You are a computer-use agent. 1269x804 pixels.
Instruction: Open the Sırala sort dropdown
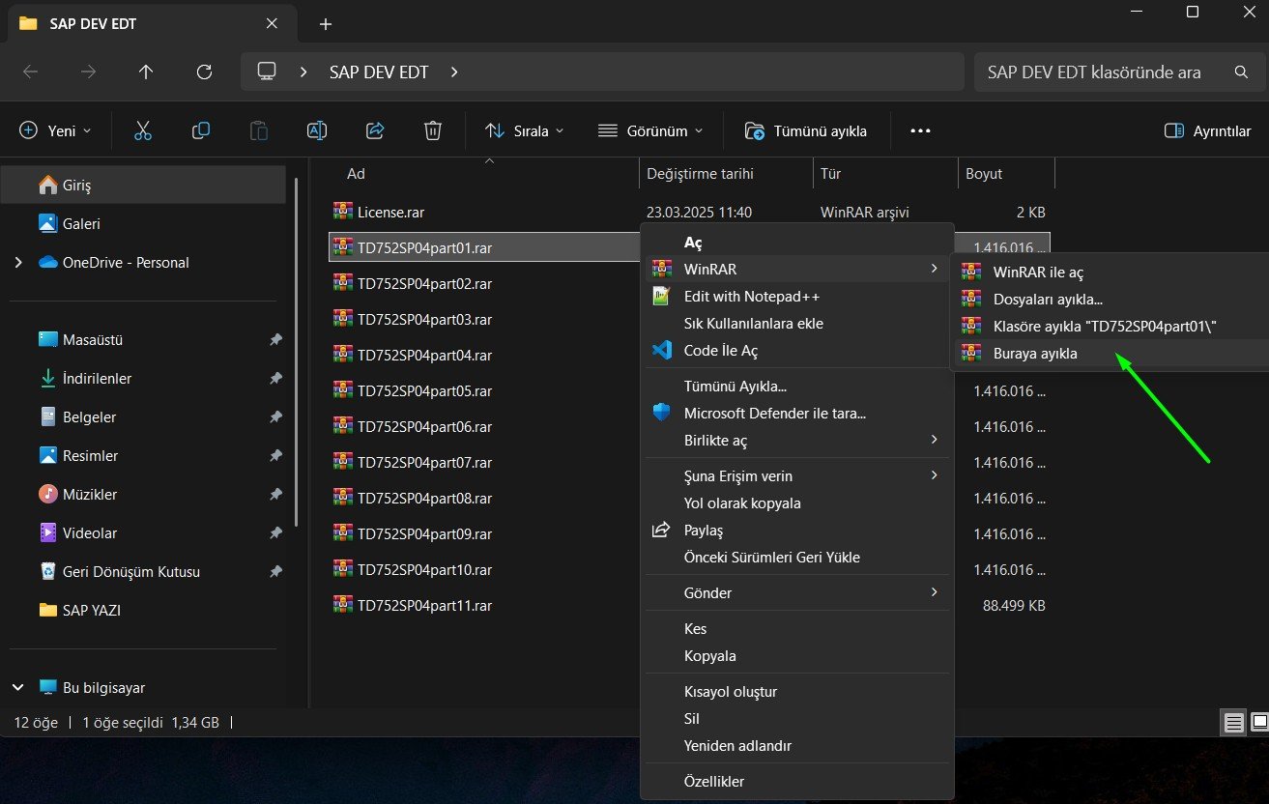click(x=524, y=130)
